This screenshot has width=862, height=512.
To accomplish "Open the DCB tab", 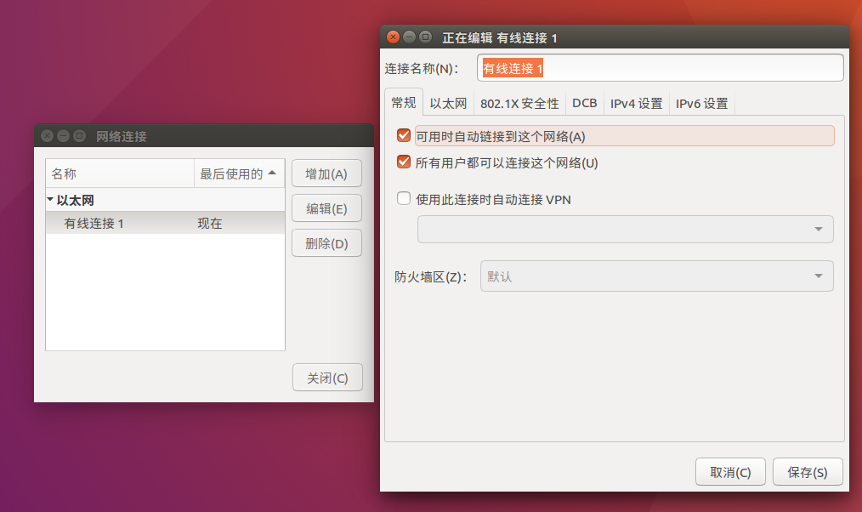I will (584, 104).
